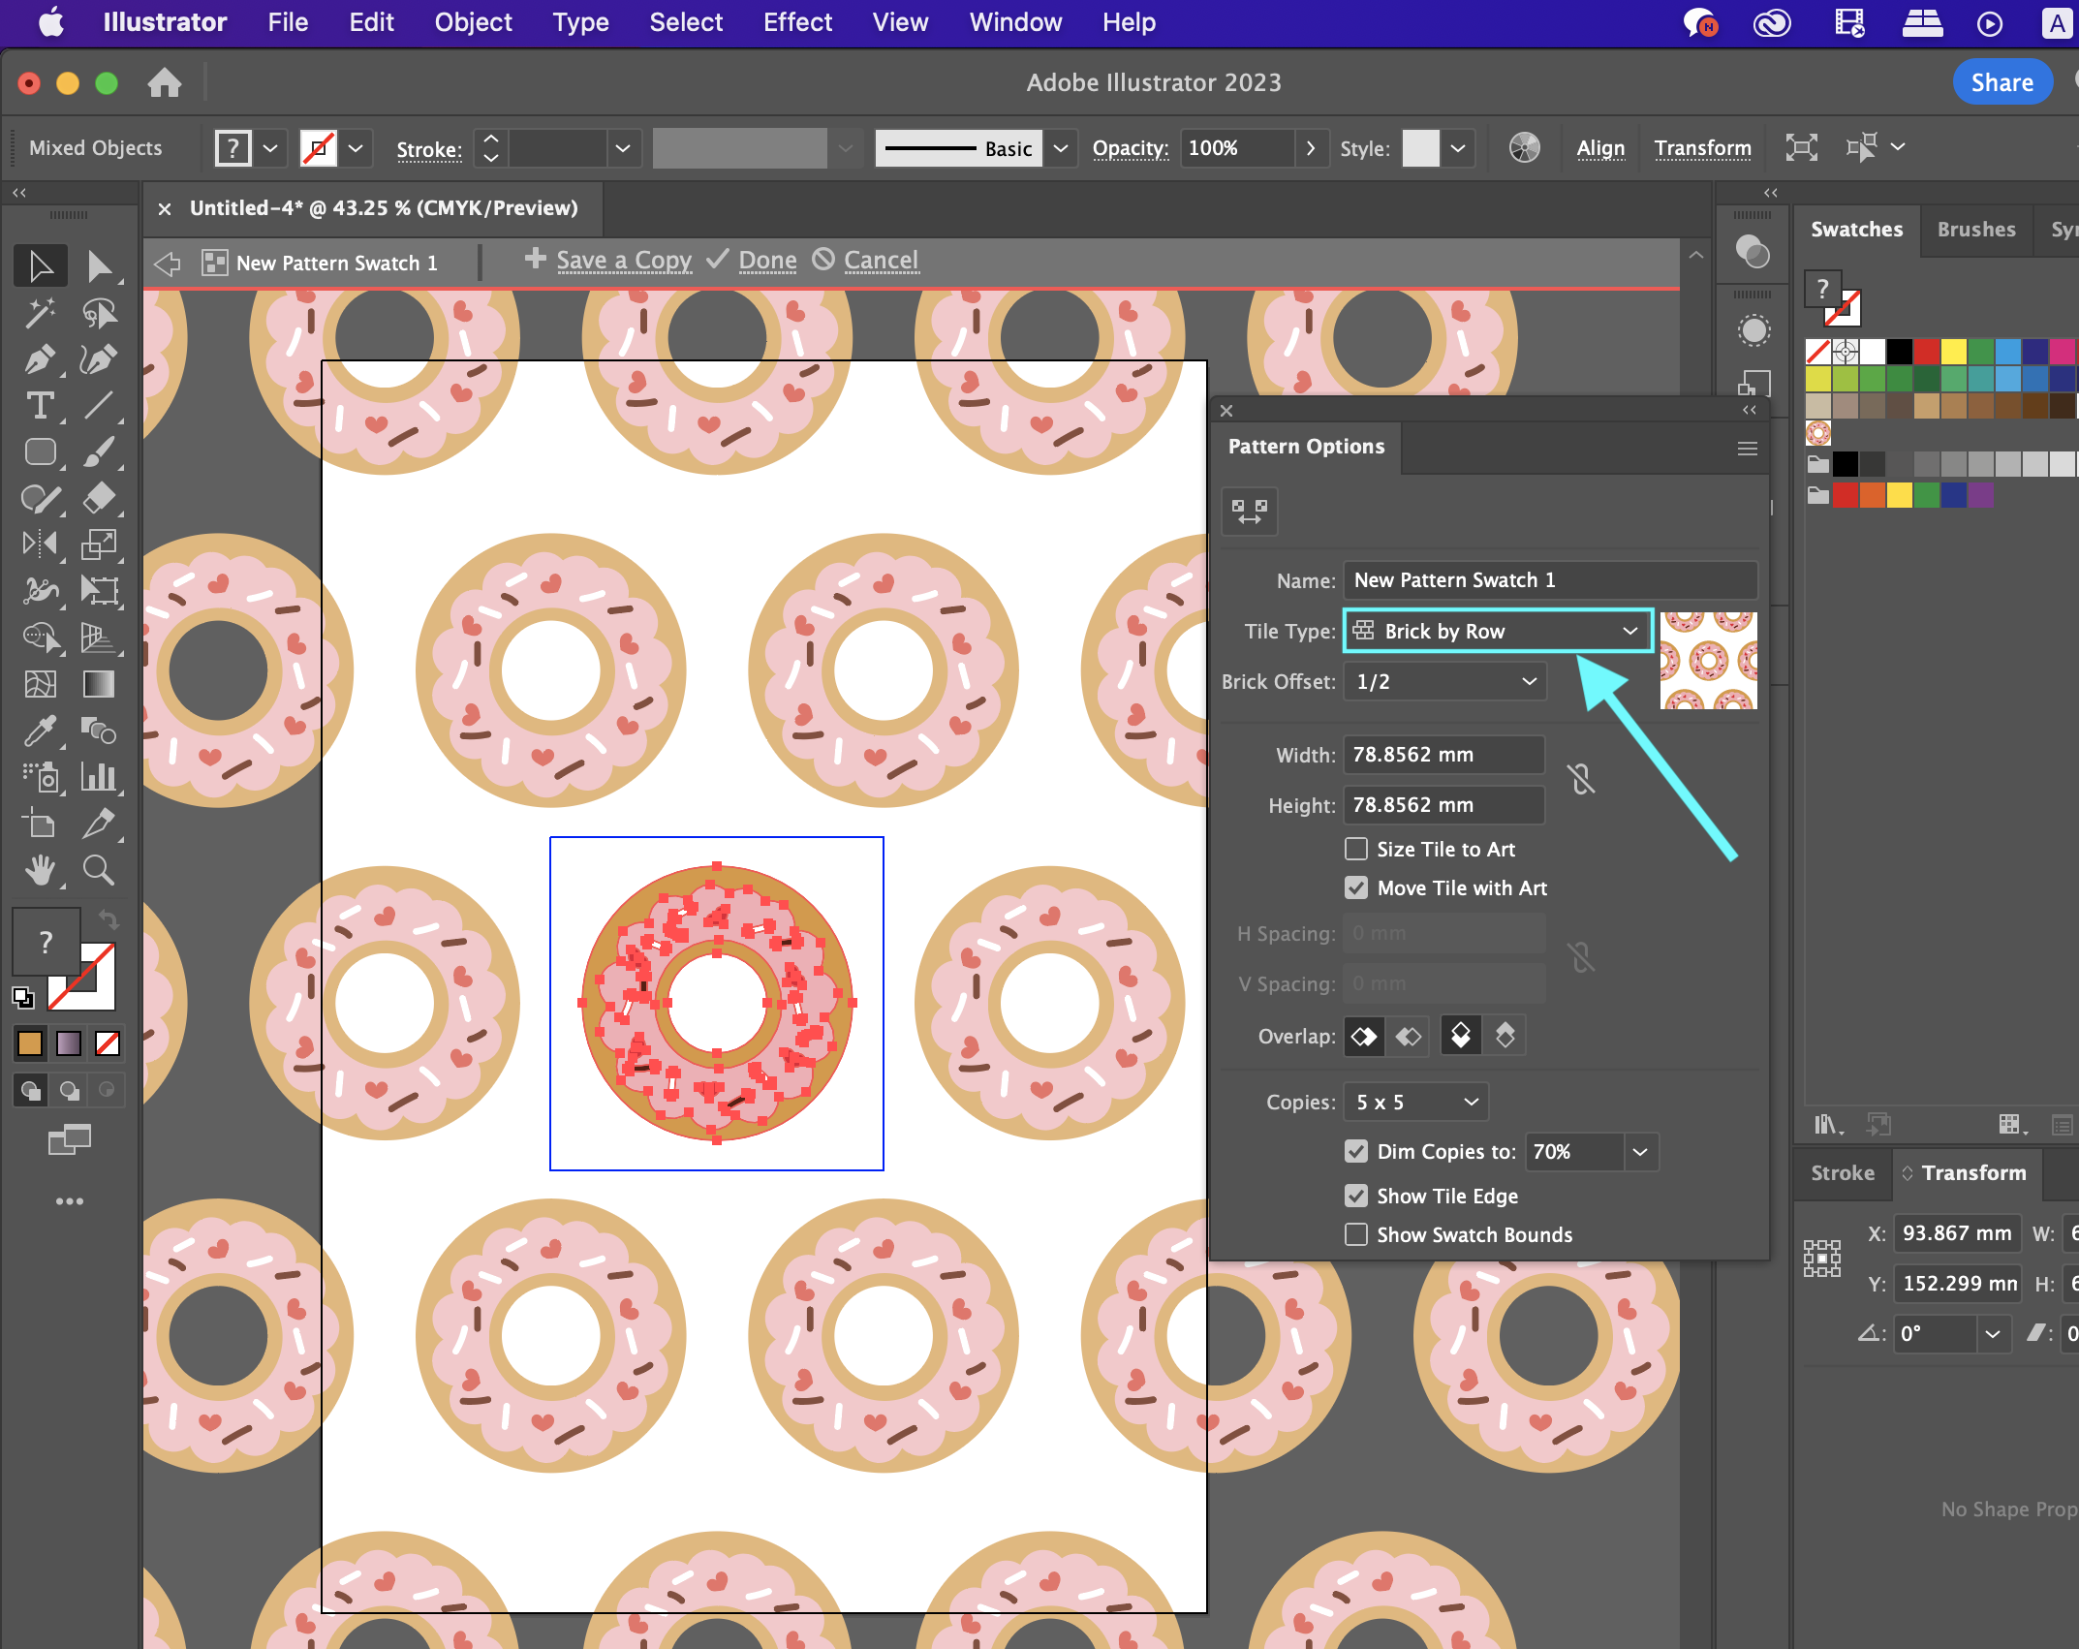Viewport: 2079px width, 1649px height.
Task: Pick the red swatch in Swatches panel
Action: click(1926, 351)
